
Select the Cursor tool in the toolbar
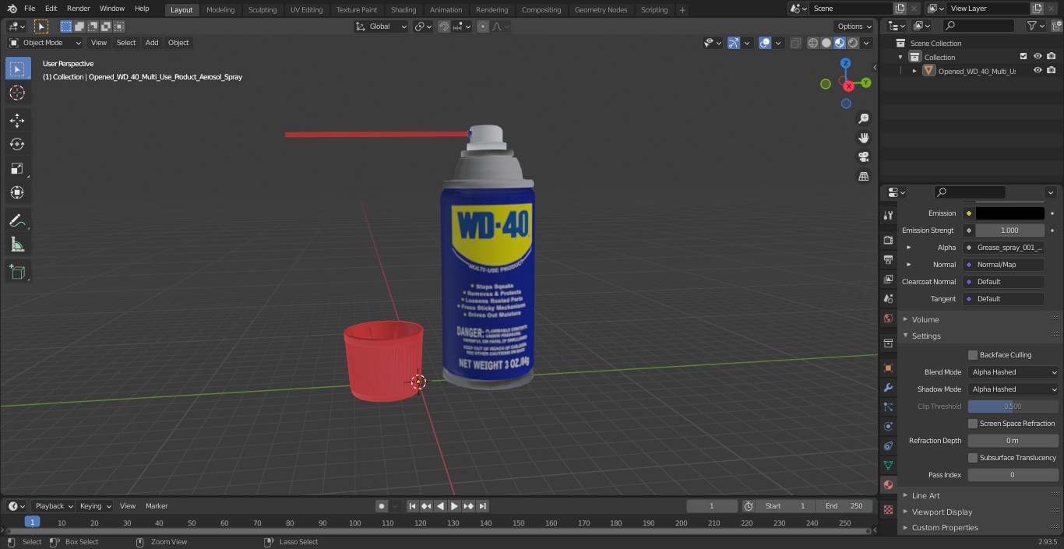pyautogui.click(x=17, y=93)
